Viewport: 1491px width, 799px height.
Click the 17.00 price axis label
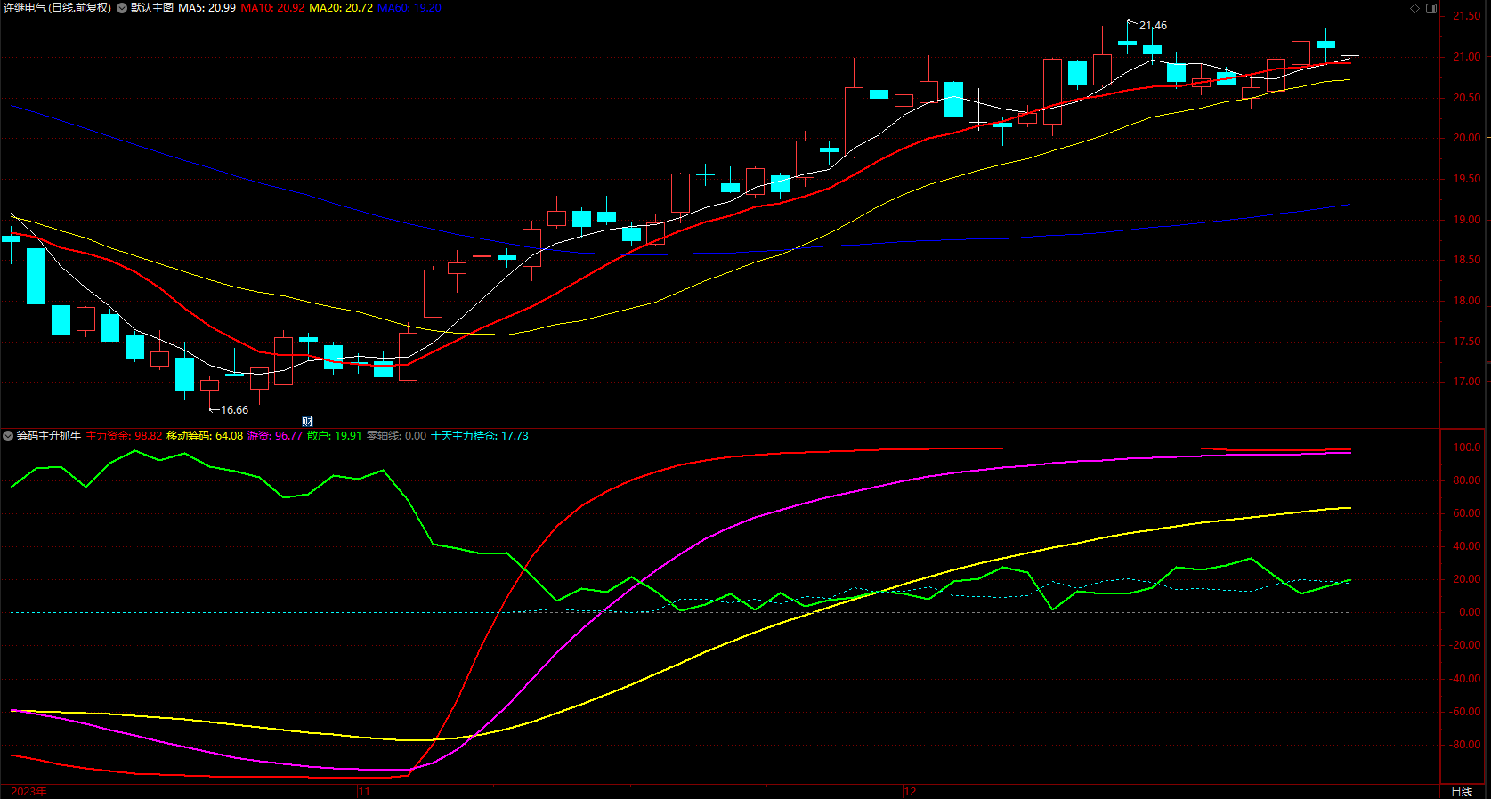[x=1467, y=382]
